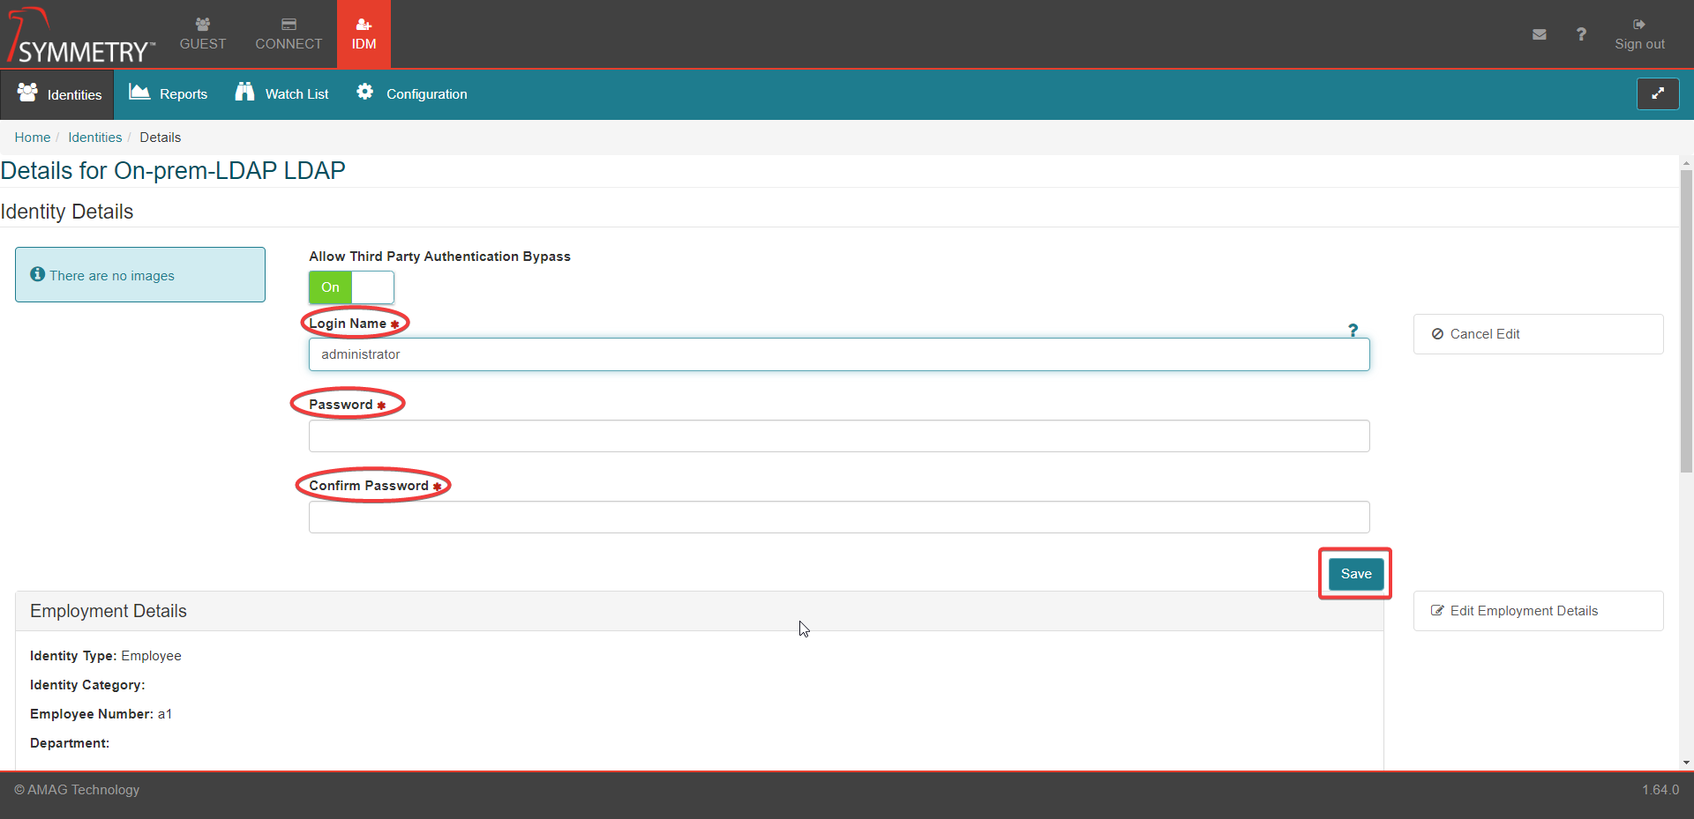Screen dimensions: 1694x819
Task: Switch to the Reports tab
Action: point(169,93)
